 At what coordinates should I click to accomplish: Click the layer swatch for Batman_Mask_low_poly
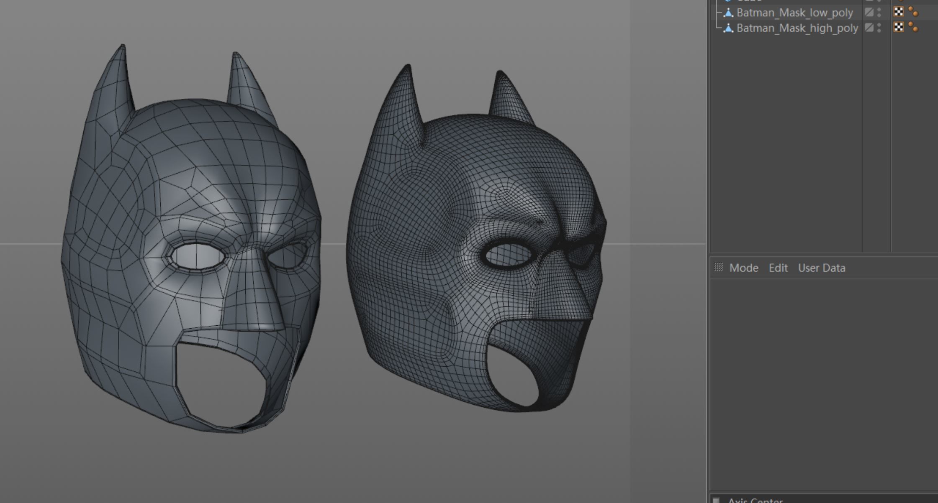coord(869,13)
